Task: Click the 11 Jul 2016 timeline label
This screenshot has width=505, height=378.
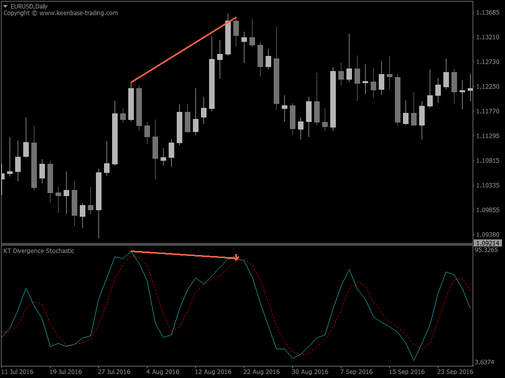Action: [18, 371]
